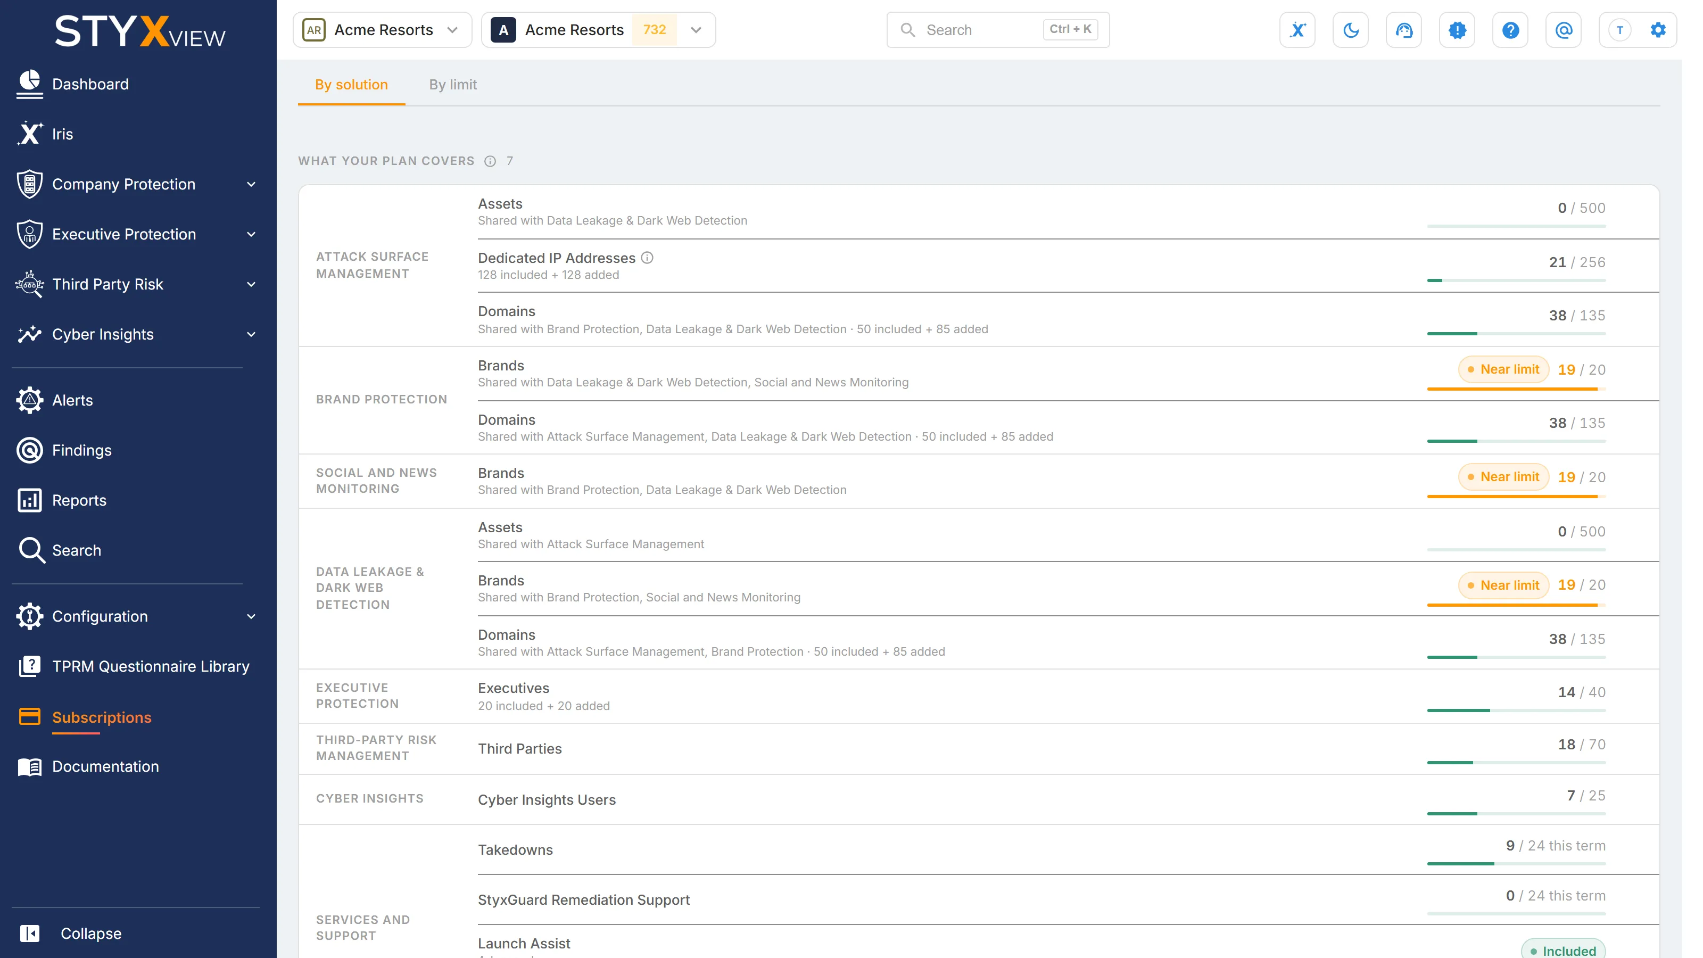Open the AR Acme Resorts organization dropdown
Viewport: 1703px width, 958px height.
click(382, 30)
